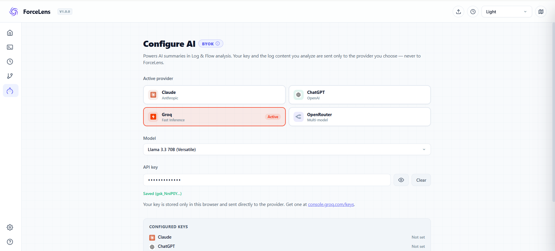Open the clock history sidebar icon
555x251 pixels.
(x=10, y=62)
